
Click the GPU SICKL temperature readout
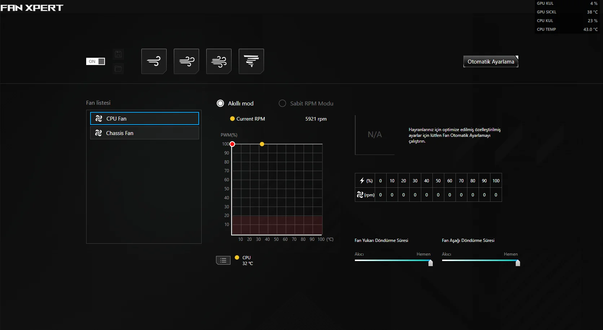pyautogui.click(x=567, y=12)
